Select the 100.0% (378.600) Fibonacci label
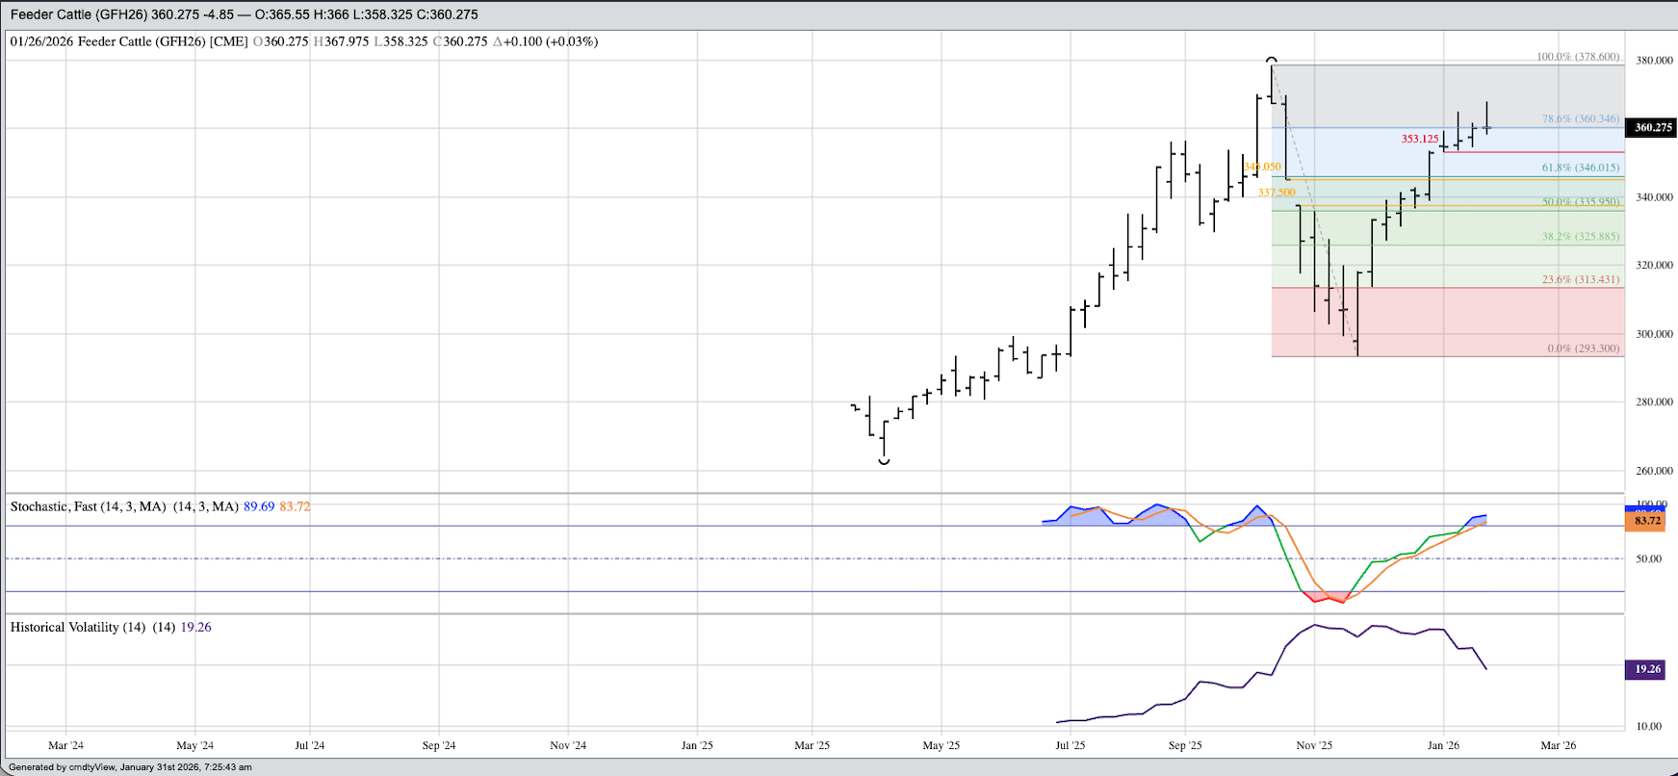This screenshot has width=1678, height=776. [1577, 57]
